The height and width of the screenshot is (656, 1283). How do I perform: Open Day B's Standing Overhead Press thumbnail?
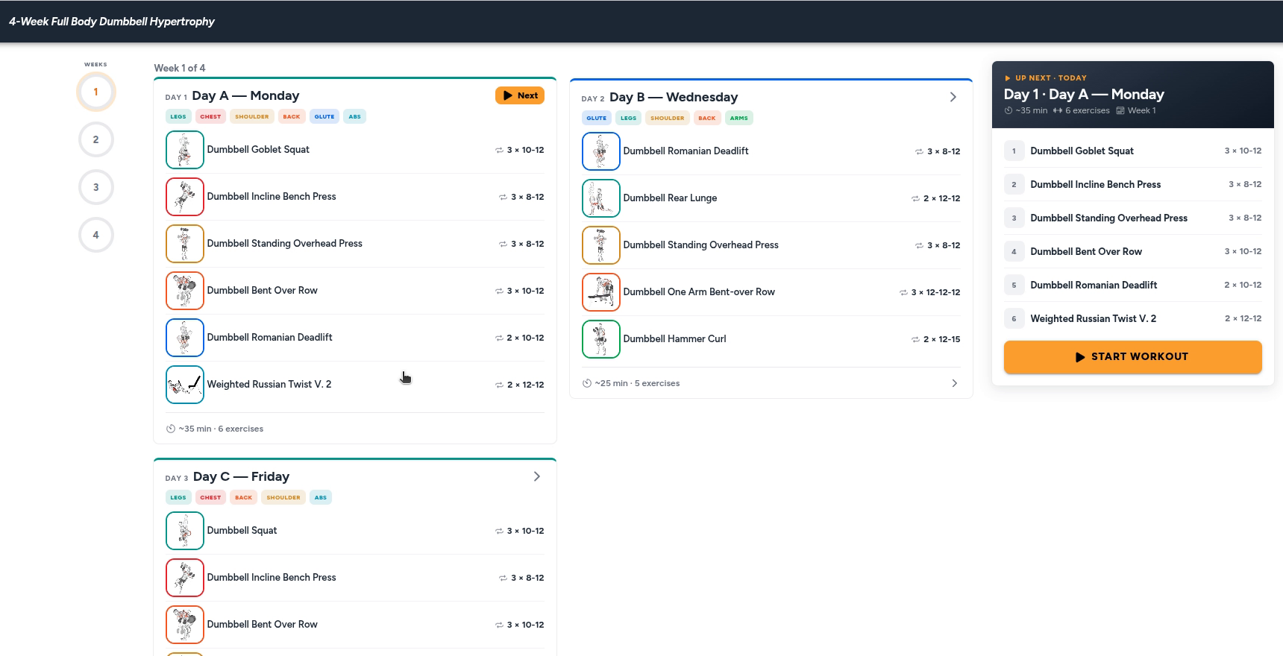point(601,245)
